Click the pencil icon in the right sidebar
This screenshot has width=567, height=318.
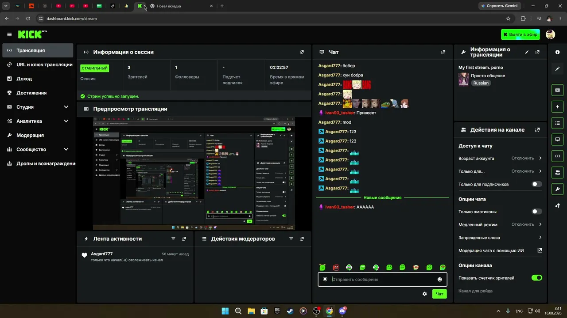click(x=557, y=68)
